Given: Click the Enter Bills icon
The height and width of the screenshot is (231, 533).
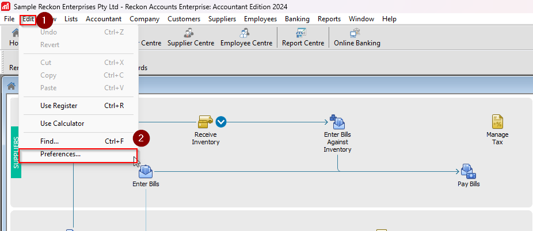Looking at the screenshot, I should [146, 171].
